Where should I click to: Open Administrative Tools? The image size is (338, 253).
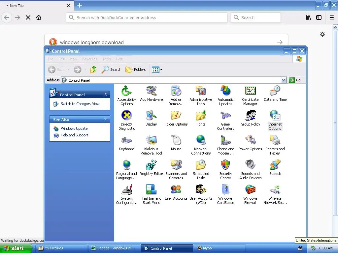pos(201,96)
